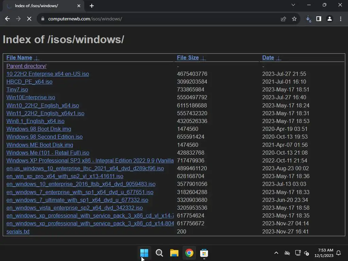This screenshot has width=348, height=261.
Task: Click en_windows_vista_enterprise_sp2 iso link
Action: tap(74, 208)
